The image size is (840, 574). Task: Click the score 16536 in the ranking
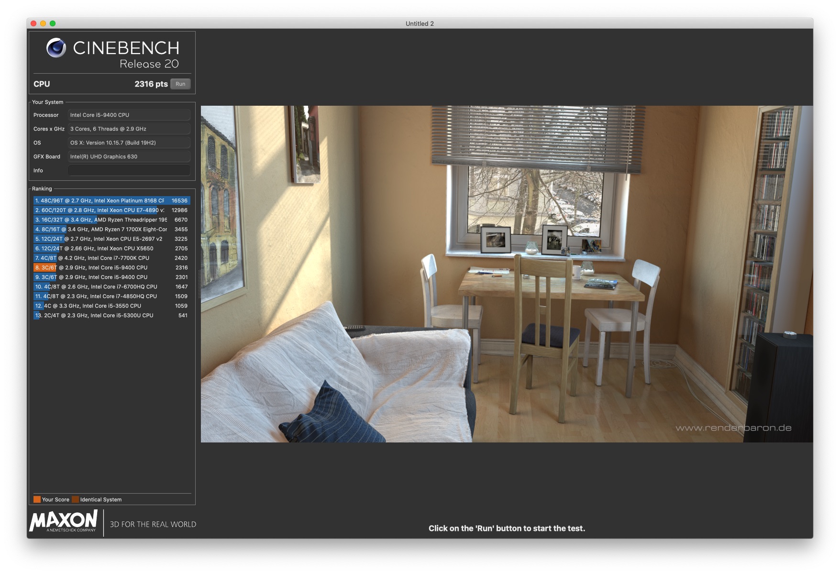[179, 200]
